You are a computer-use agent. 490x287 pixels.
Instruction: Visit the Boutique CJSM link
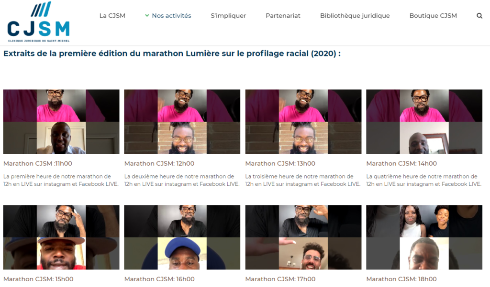point(433,16)
